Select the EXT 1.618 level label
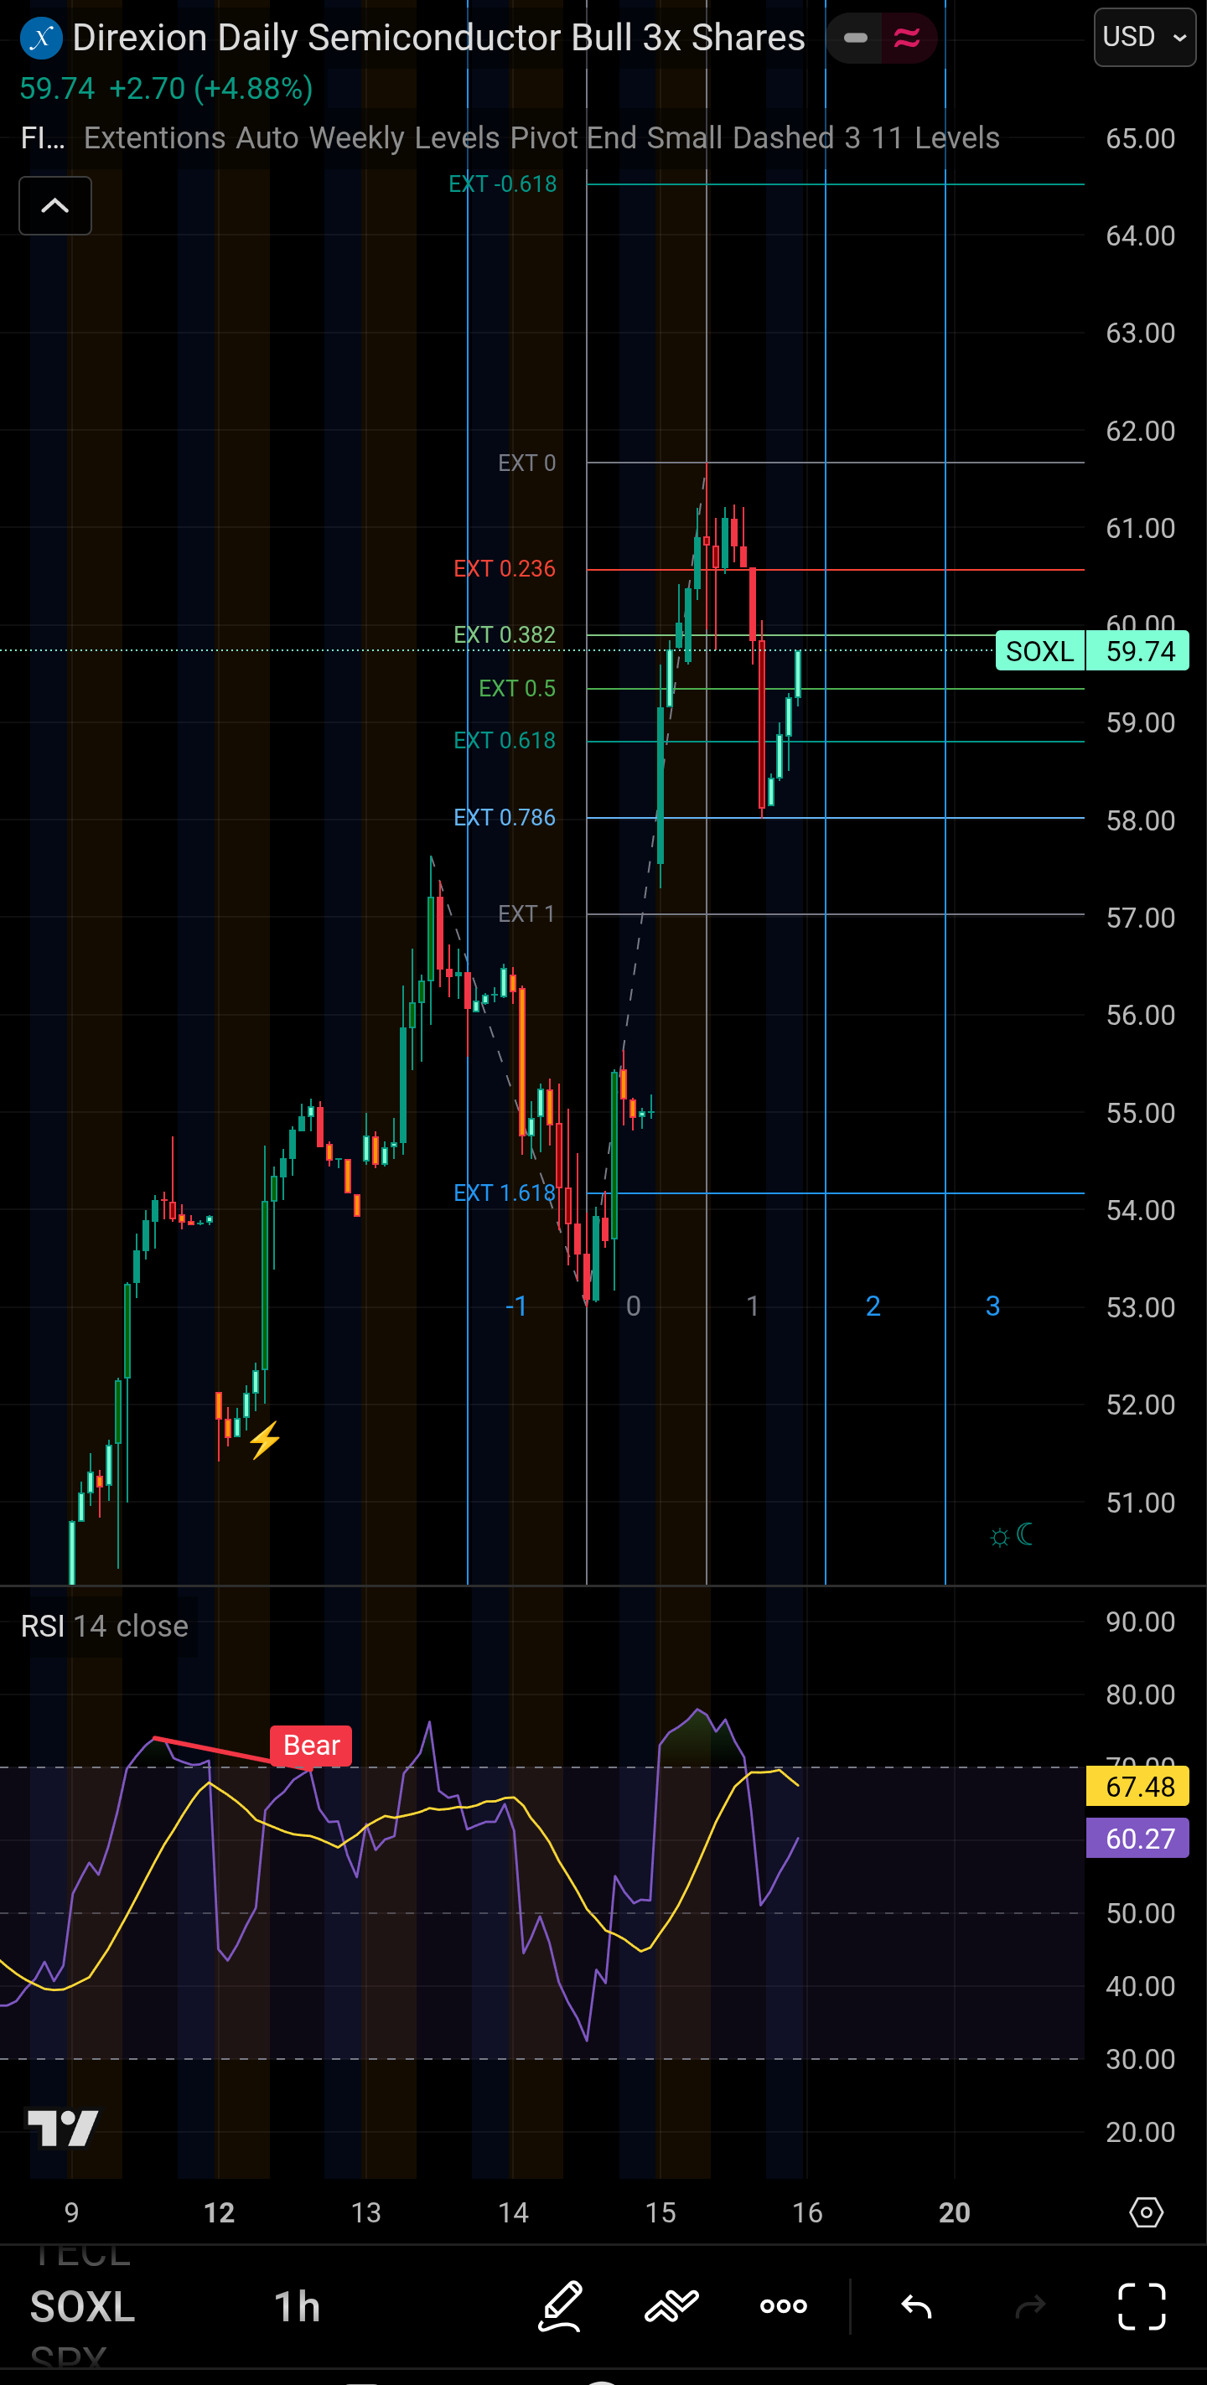1207x2385 pixels. [505, 1192]
